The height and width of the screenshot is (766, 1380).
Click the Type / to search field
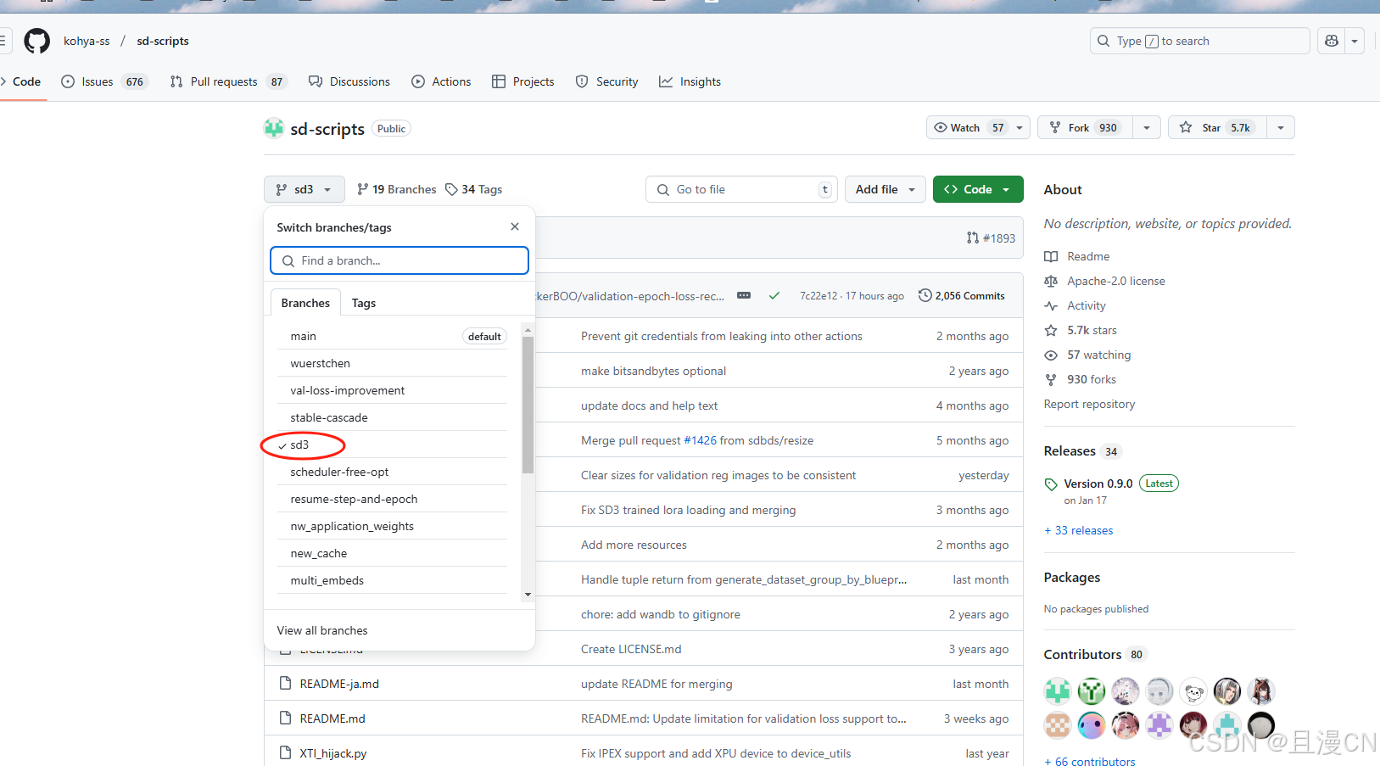1199,41
